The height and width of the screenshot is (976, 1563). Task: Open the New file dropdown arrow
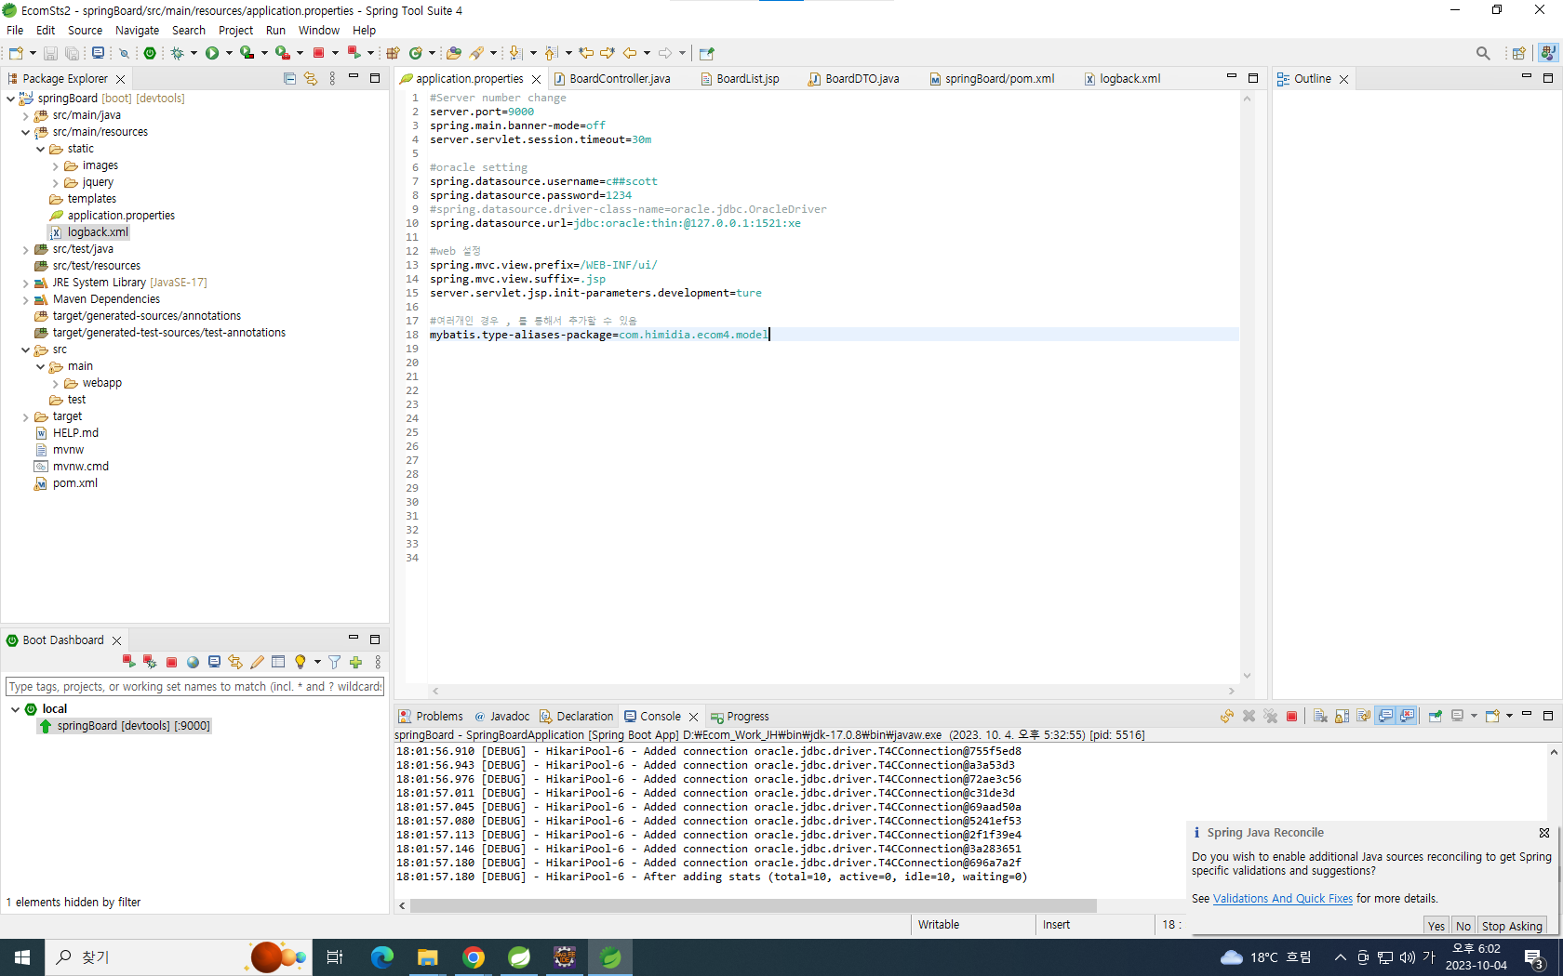pos(33,53)
